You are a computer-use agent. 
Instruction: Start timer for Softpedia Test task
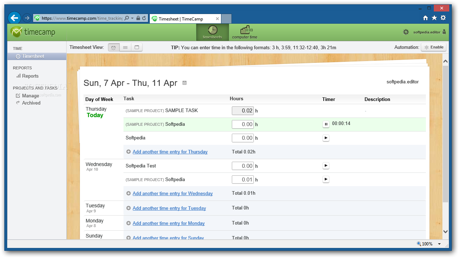(326, 166)
